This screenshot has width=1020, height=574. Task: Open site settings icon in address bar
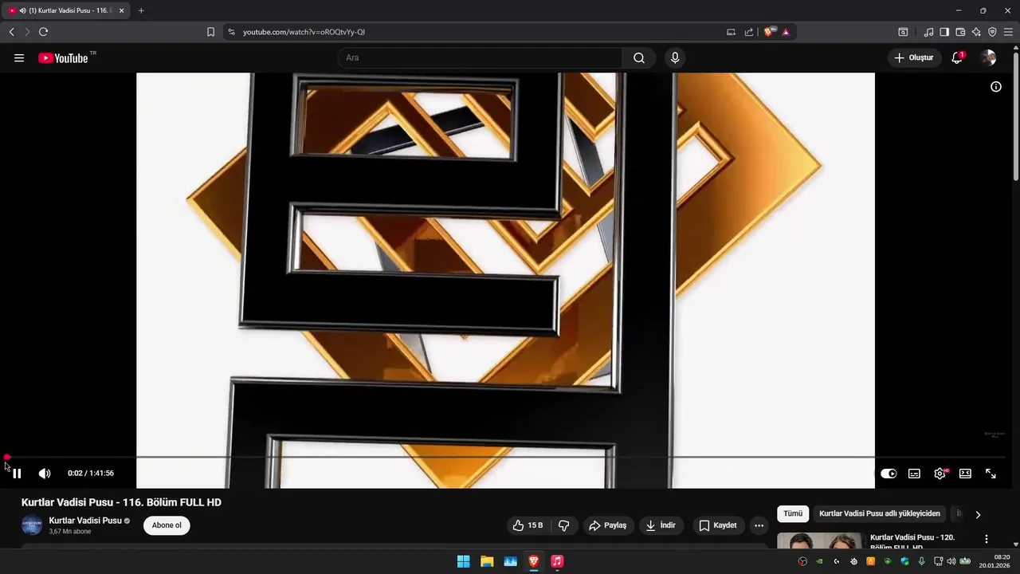231,32
